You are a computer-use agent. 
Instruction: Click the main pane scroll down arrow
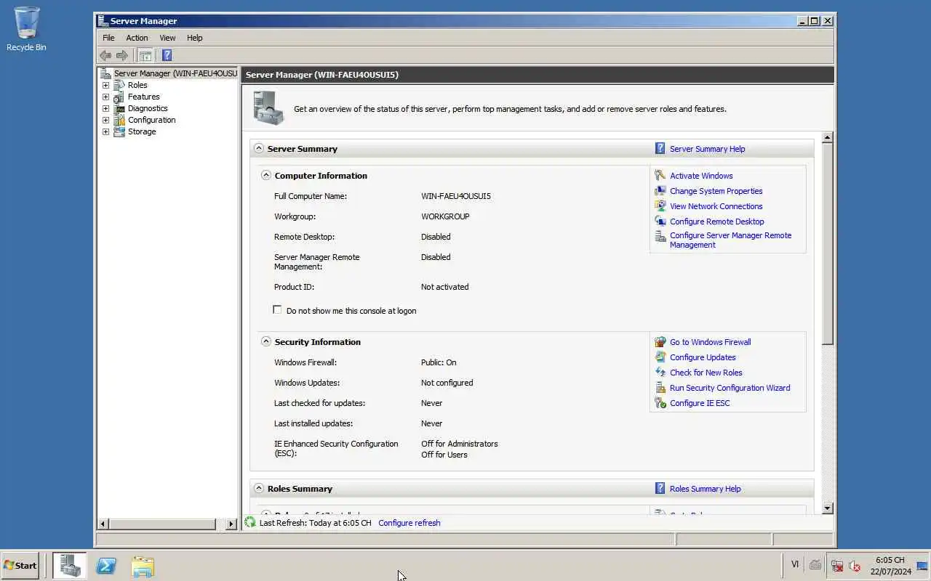[827, 508]
